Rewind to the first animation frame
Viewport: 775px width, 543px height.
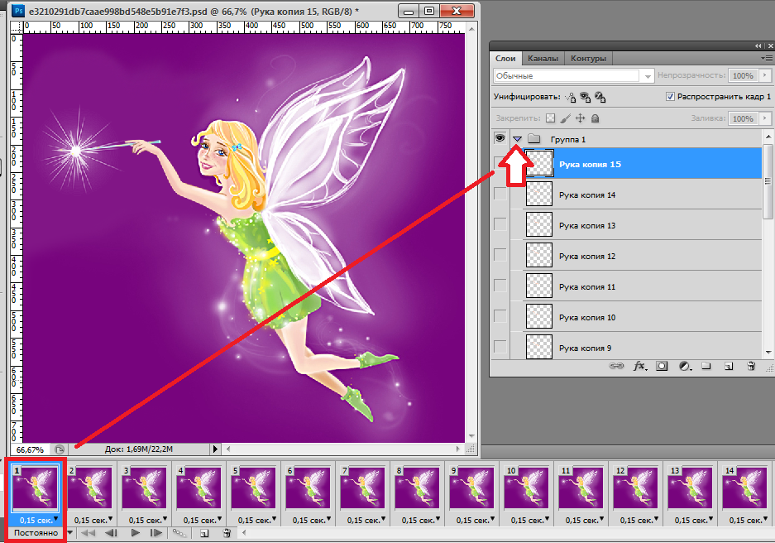tap(88, 532)
